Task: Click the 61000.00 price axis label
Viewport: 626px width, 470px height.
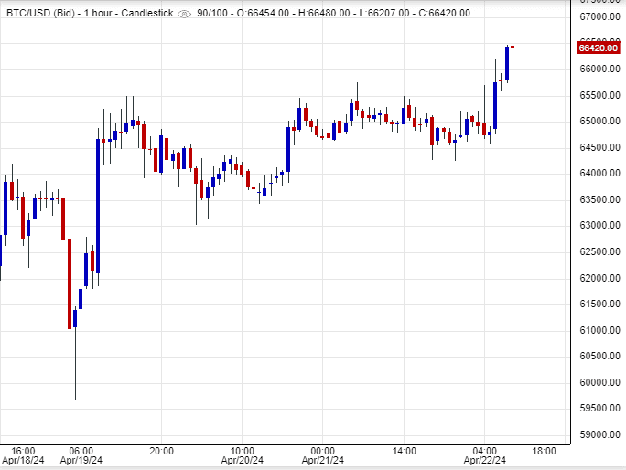Action: (601, 330)
